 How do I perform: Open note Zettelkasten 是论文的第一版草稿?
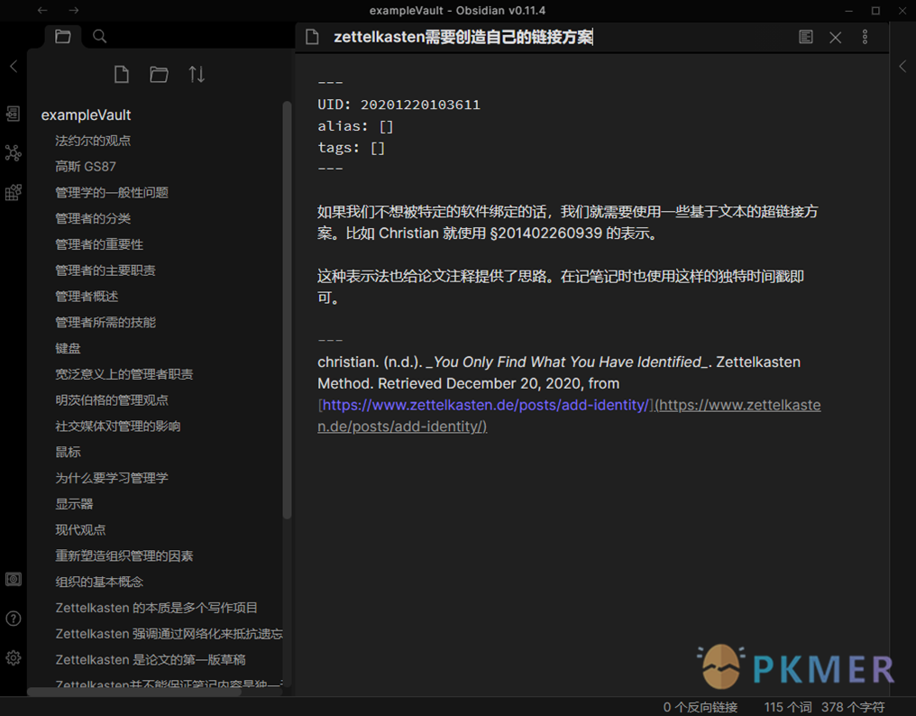click(x=151, y=659)
